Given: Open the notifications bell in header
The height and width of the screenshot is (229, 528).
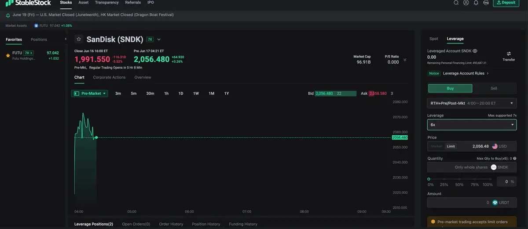Looking at the screenshot, I should point(476,3).
